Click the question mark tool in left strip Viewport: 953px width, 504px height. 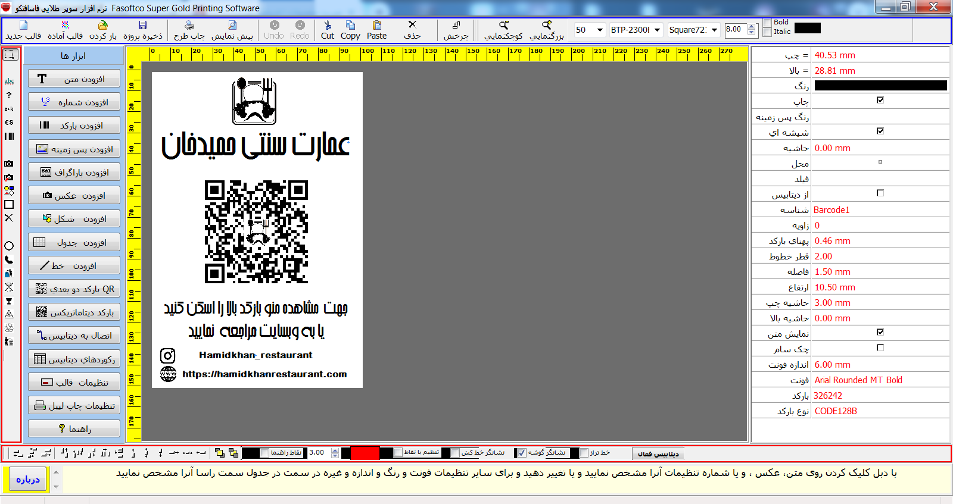click(9, 95)
